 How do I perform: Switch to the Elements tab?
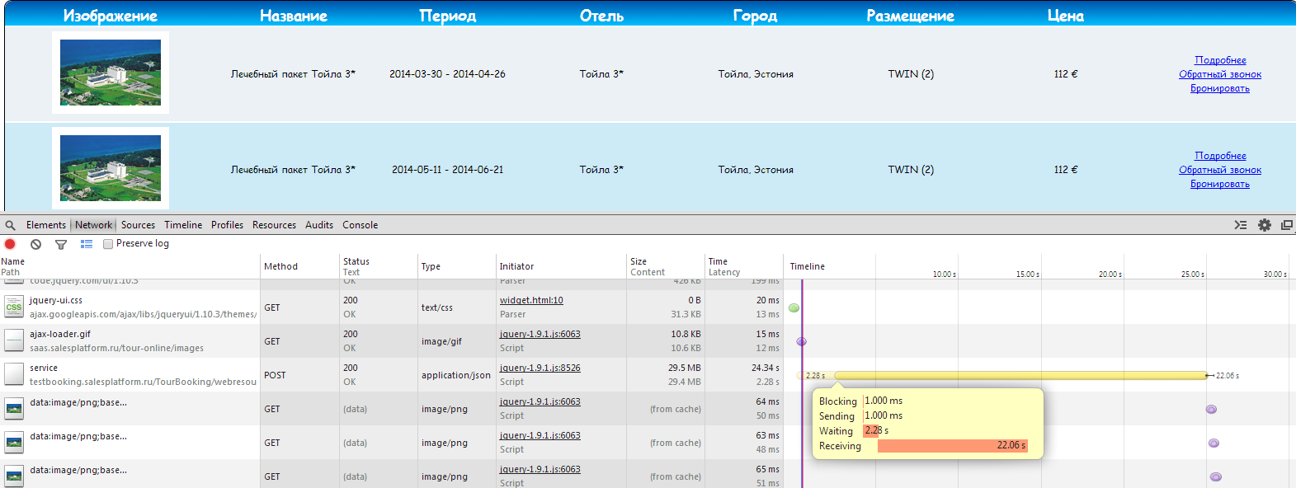pos(45,225)
